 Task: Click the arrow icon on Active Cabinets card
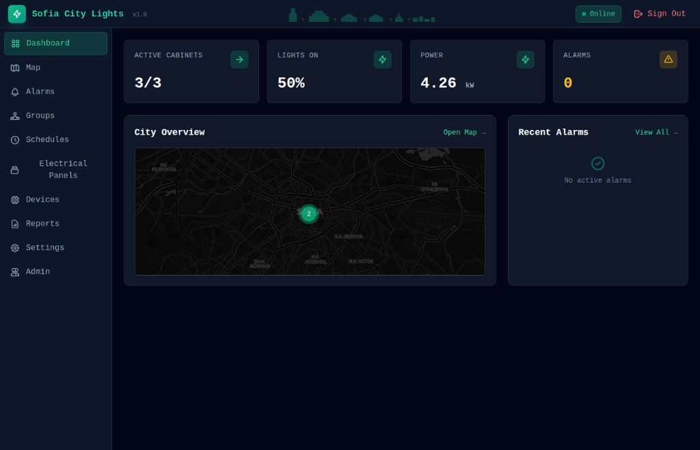[239, 59]
